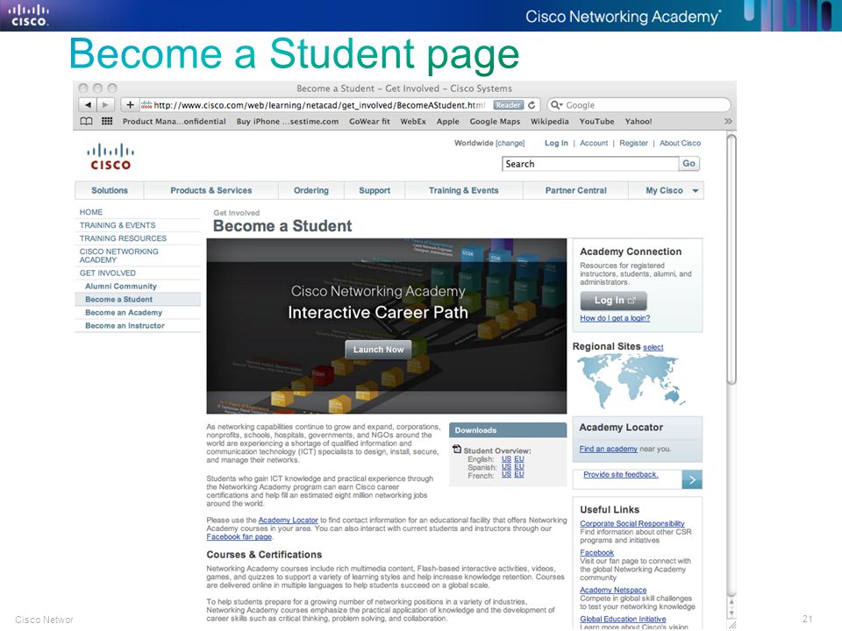The height and width of the screenshot is (631, 842).
Task: Click the Cisco logo on the webpage
Action: (111, 157)
